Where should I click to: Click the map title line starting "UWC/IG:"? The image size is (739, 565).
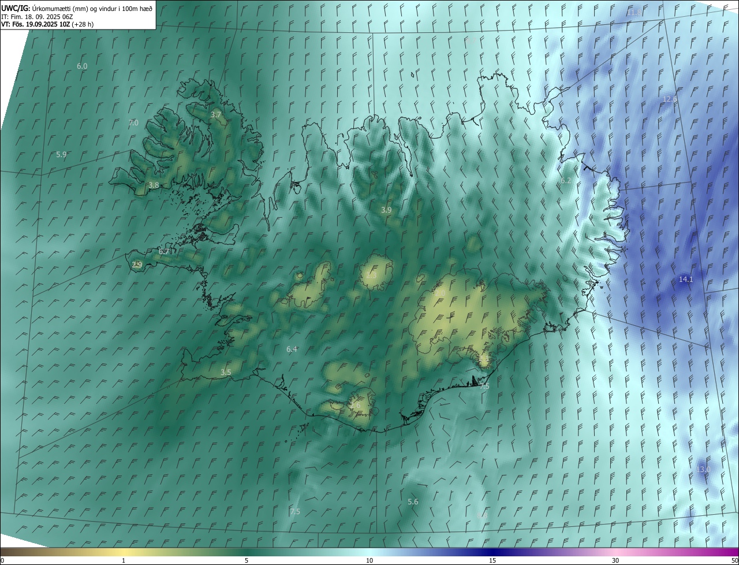point(77,8)
